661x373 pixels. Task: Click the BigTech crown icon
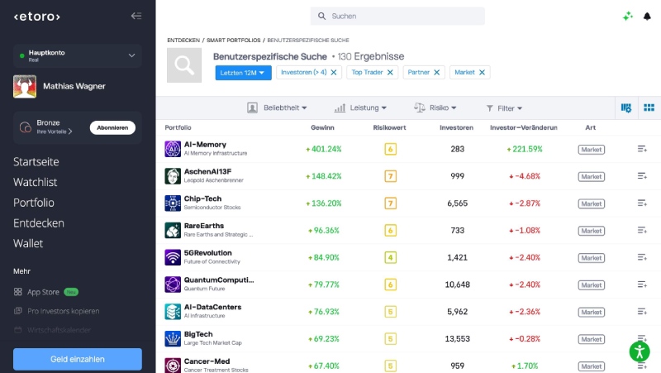pyautogui.click(x=173, y=339)
